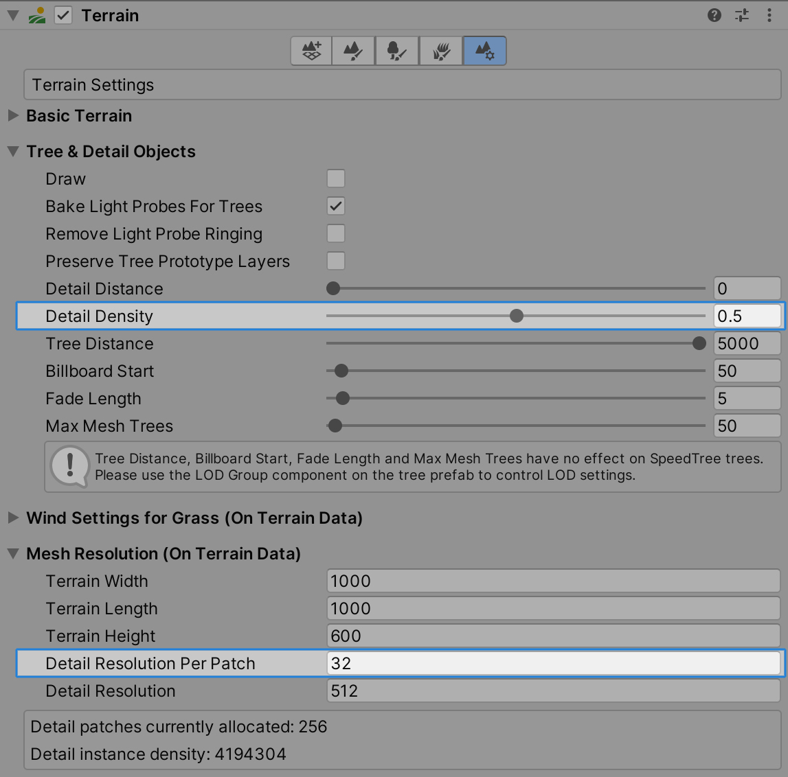Click the Detail Resolution value field
Image resolution: width=788 pixels, height=777 pixels.
pyautogui.click(x=553, y=691)
